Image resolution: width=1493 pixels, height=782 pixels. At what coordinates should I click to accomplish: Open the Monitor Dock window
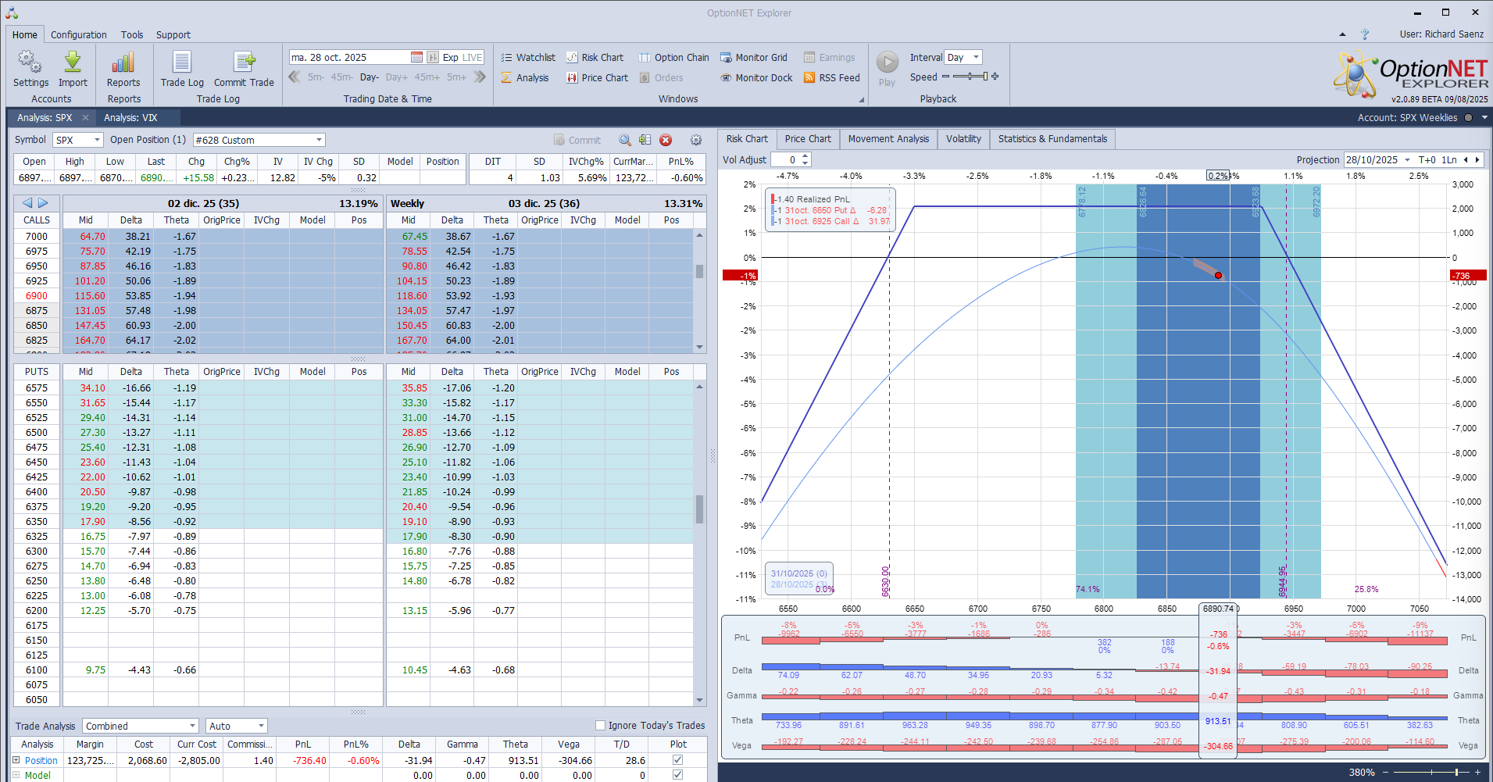pos(755,77)
